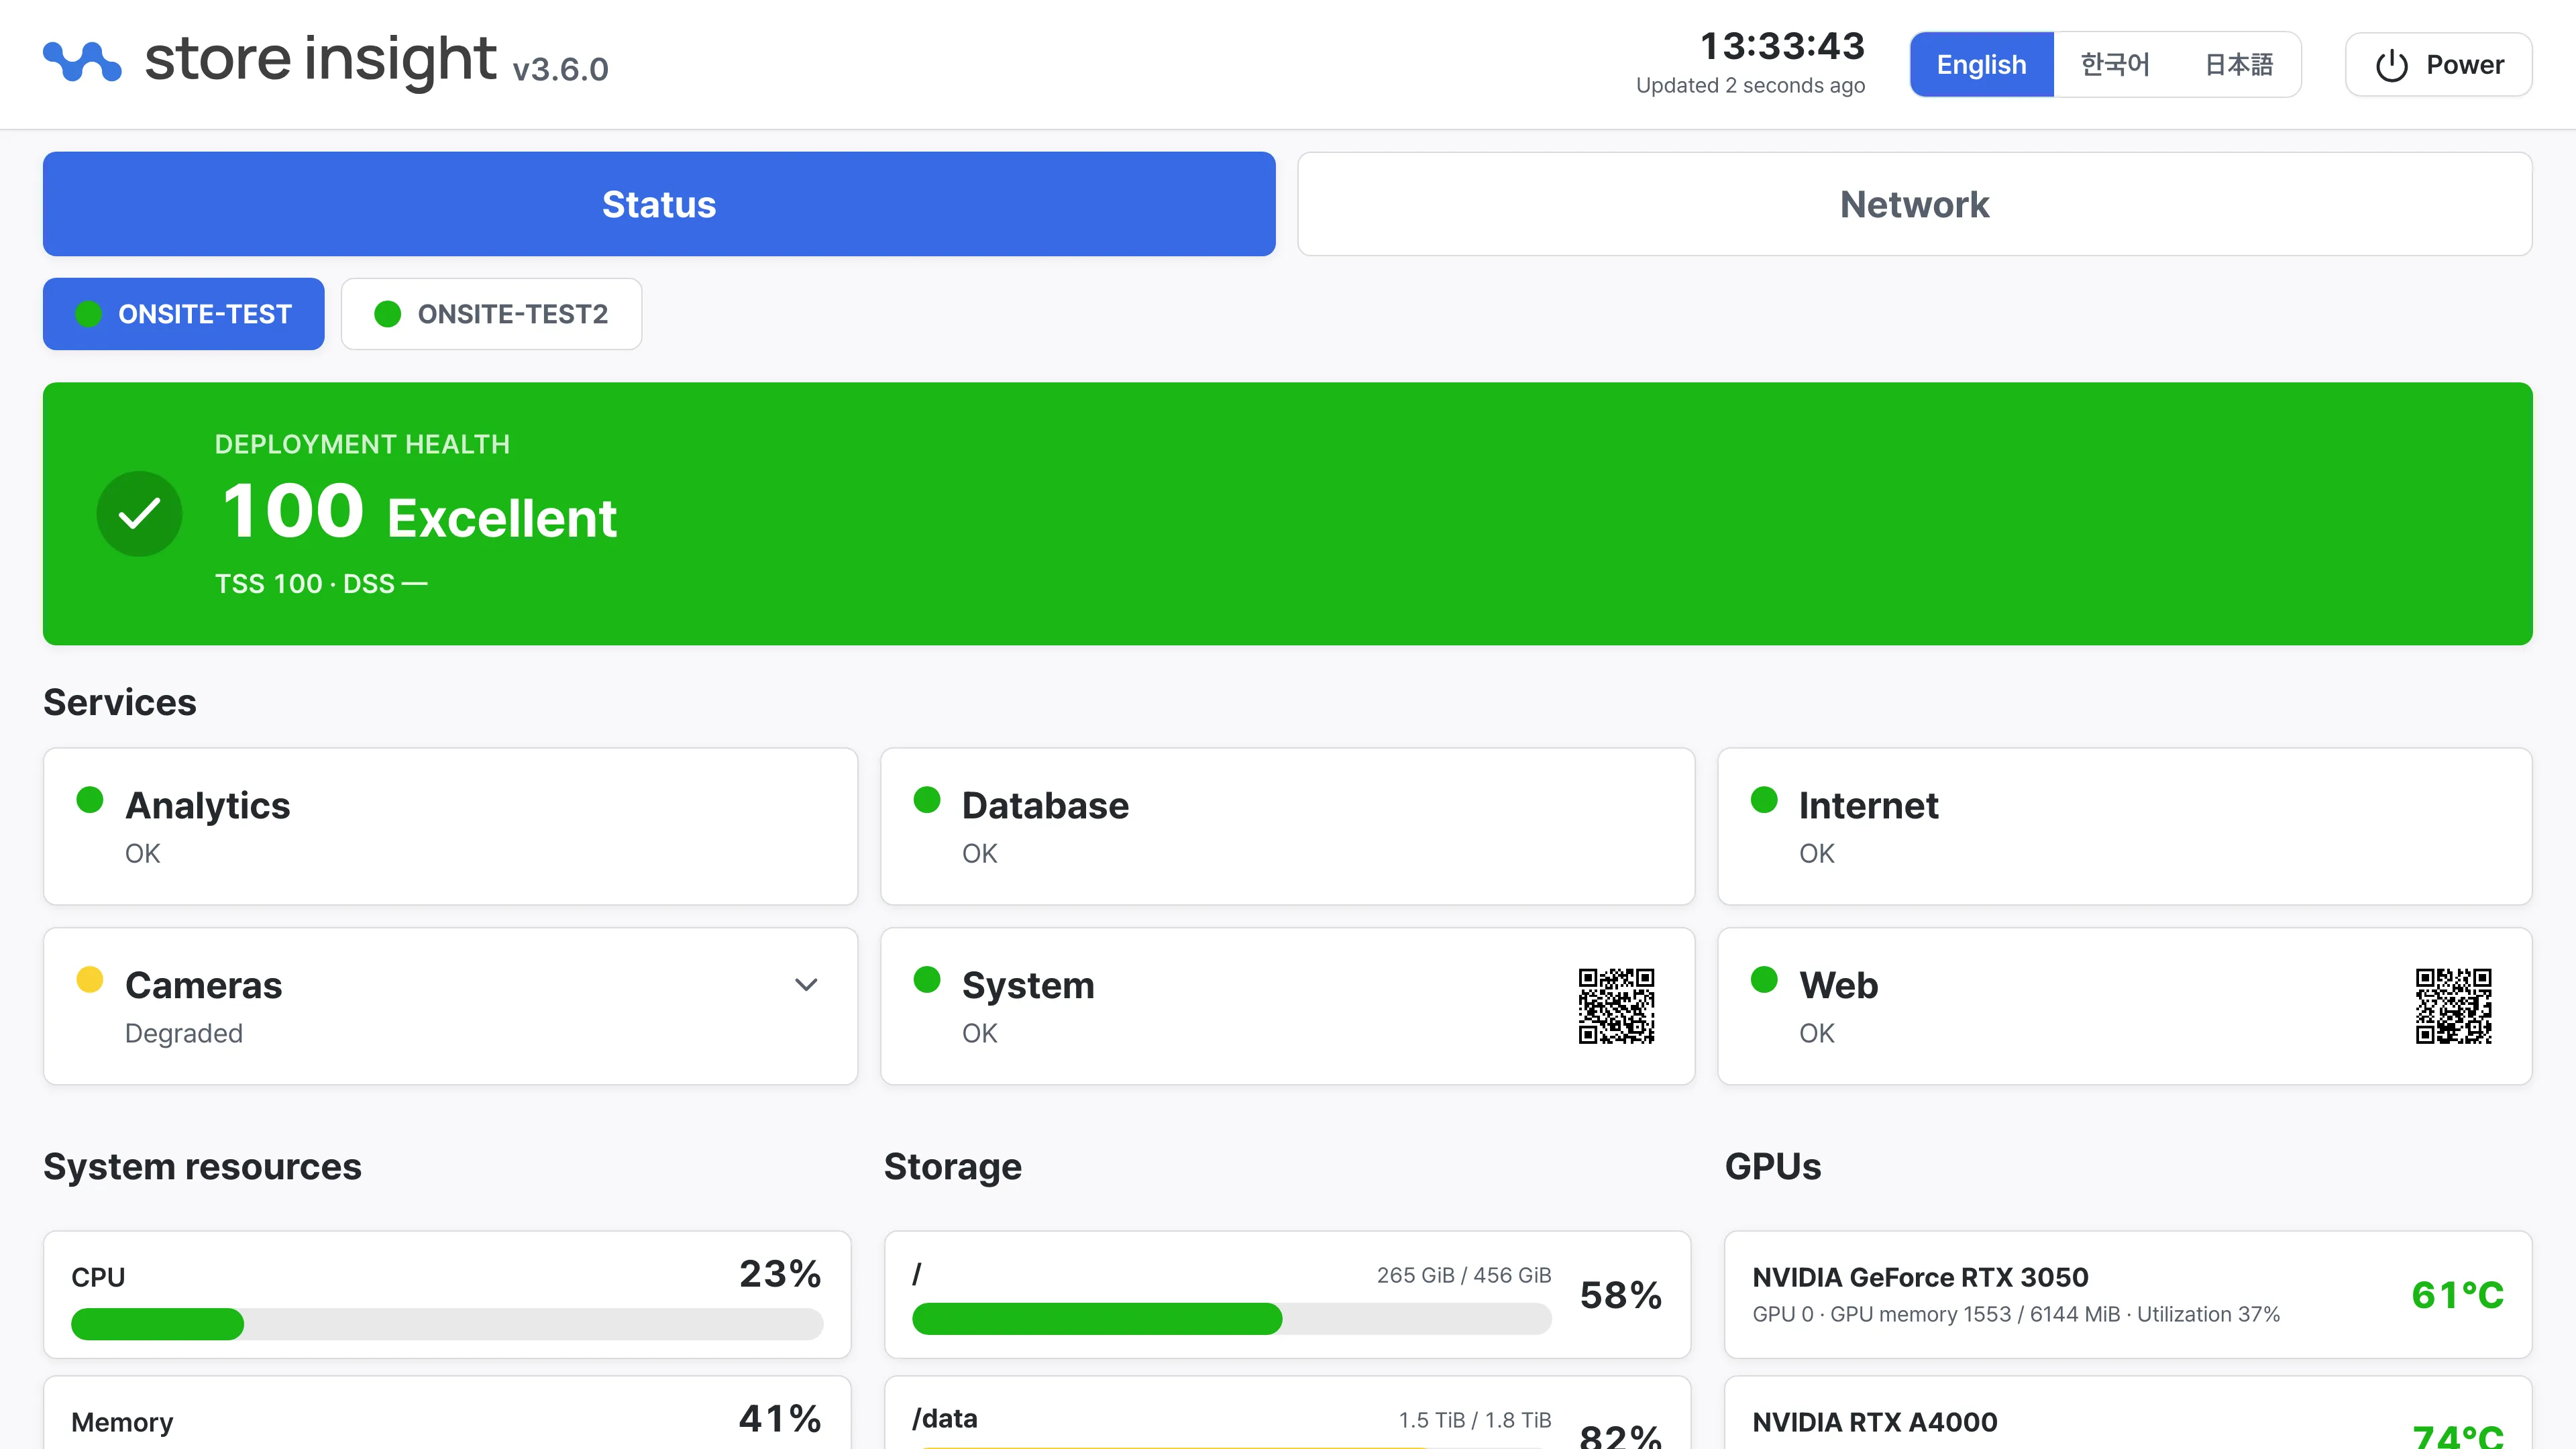Click the root storage progress bar
The image size is (2576, 1449).
point(1231,1319)
